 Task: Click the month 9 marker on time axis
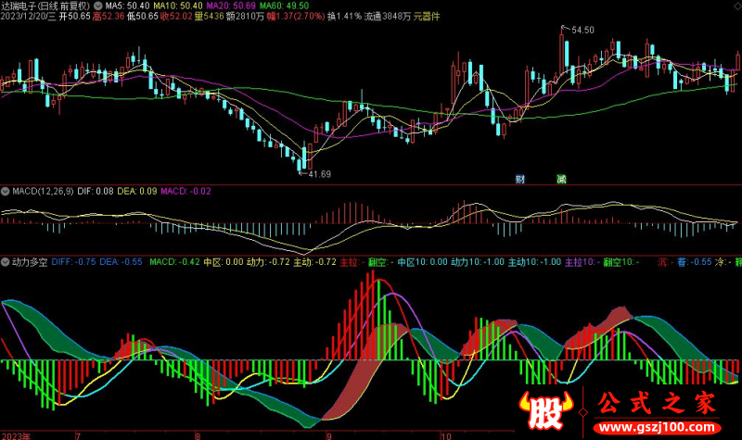pyautogui.click(x=328, y=435)
